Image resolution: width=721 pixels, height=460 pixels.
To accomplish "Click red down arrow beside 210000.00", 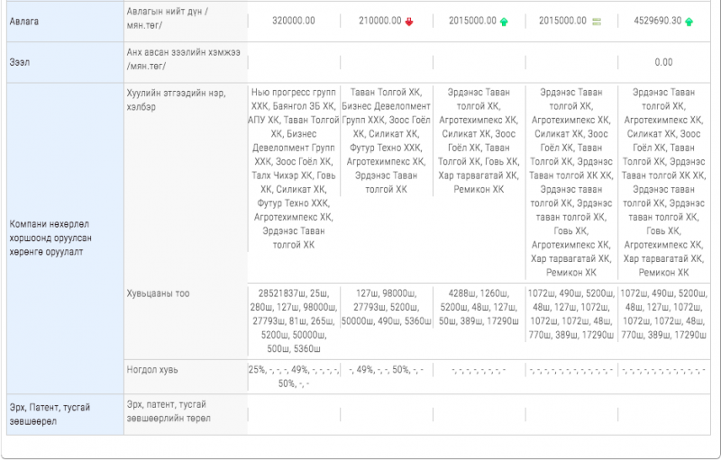I will pos(410,22).
